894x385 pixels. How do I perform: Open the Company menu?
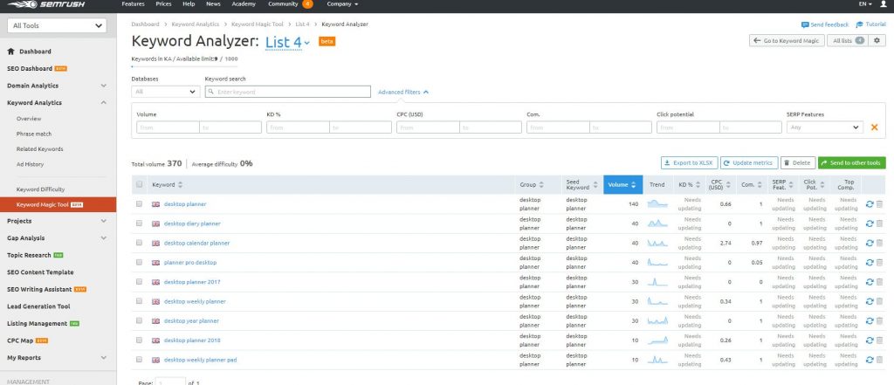click(x=342, y=4)
